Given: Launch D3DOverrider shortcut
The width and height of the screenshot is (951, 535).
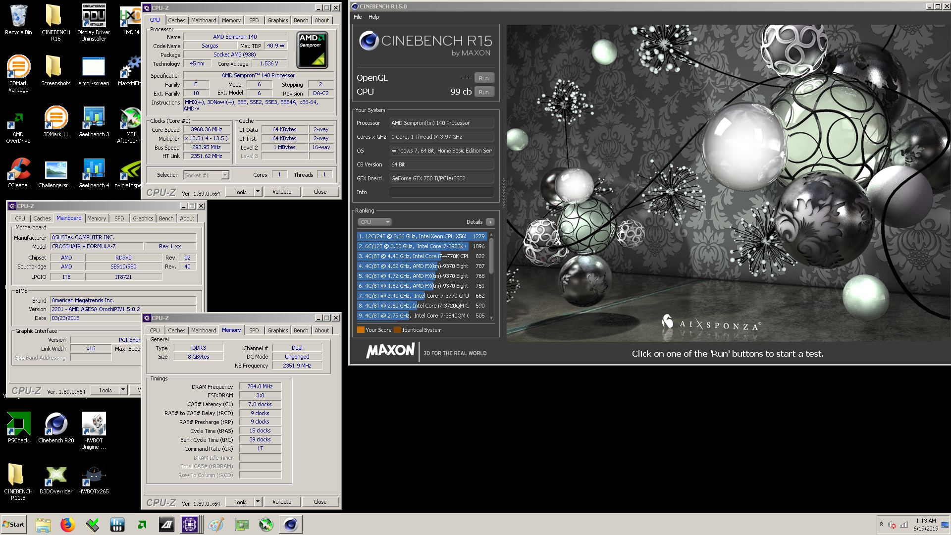Looking at the screenshot, I should 55,479.
